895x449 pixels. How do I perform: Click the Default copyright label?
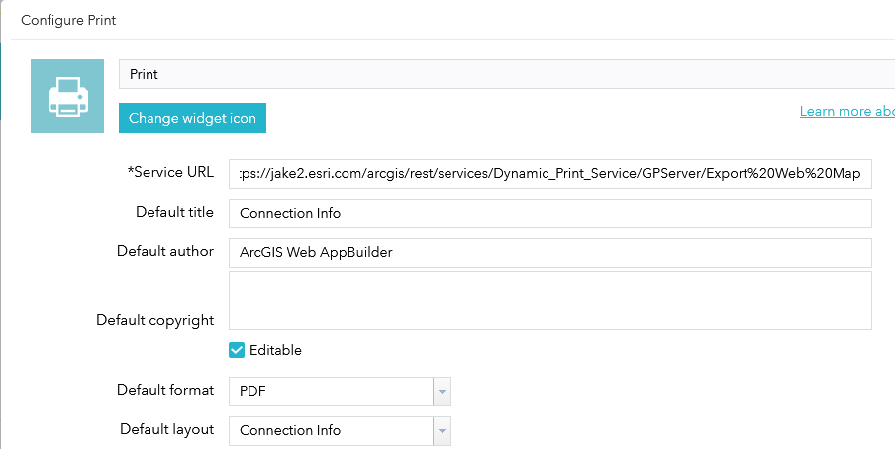(x=154, y=320)
